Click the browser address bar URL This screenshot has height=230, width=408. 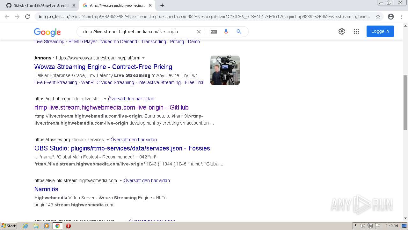tap(208, 17)
